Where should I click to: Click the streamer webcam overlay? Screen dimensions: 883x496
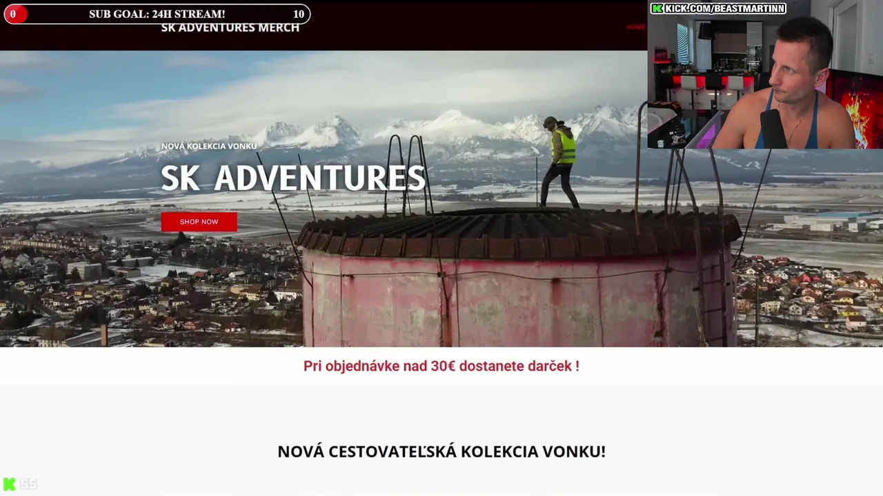[765, 74]
